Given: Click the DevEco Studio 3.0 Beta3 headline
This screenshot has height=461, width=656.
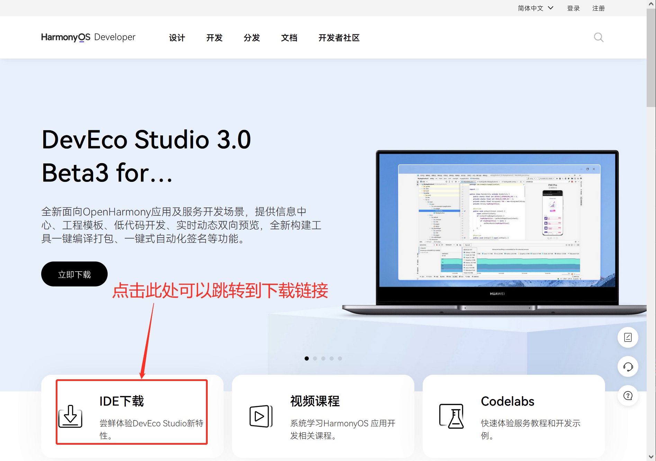Looking at the screenshot, I should click(x=146, y=156).
